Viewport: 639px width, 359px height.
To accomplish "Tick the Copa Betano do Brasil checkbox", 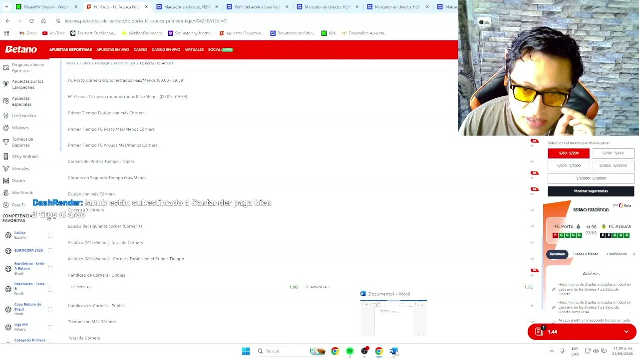I will [x=50, y=309].
